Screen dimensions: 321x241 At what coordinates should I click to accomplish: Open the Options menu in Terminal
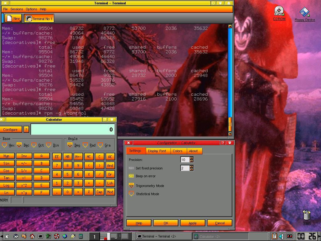(x=31, y=9)
